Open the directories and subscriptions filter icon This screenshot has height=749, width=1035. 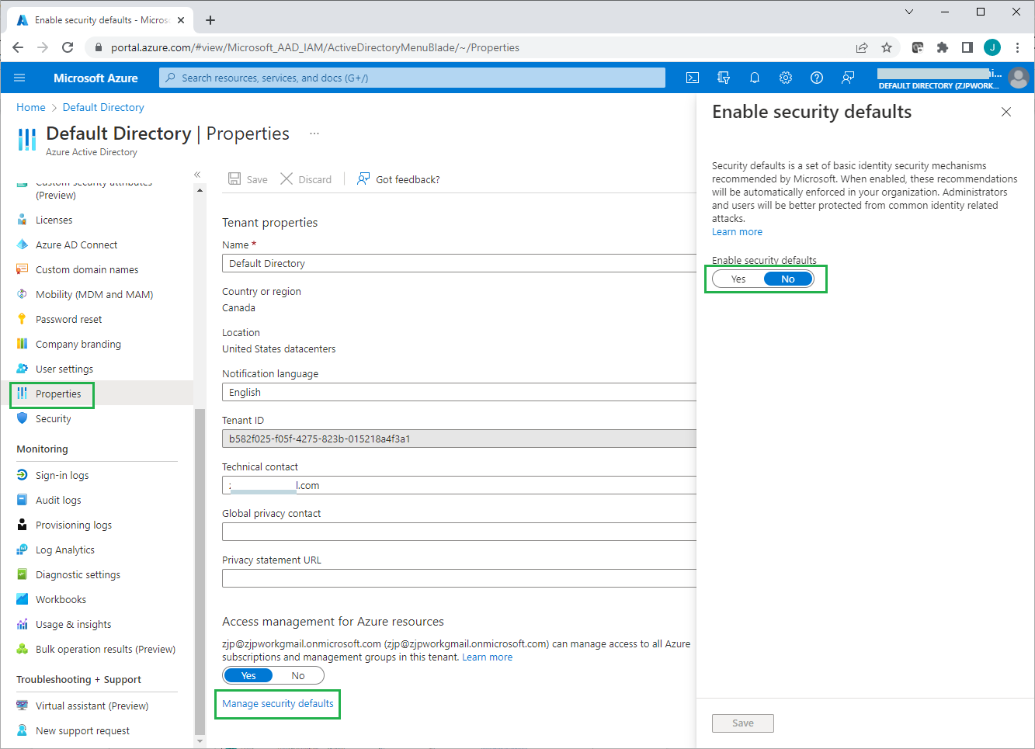(x=724, y=78)
